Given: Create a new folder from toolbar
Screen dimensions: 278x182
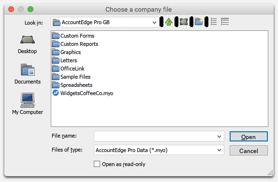Looking at the screenshot, I should 199,22.
